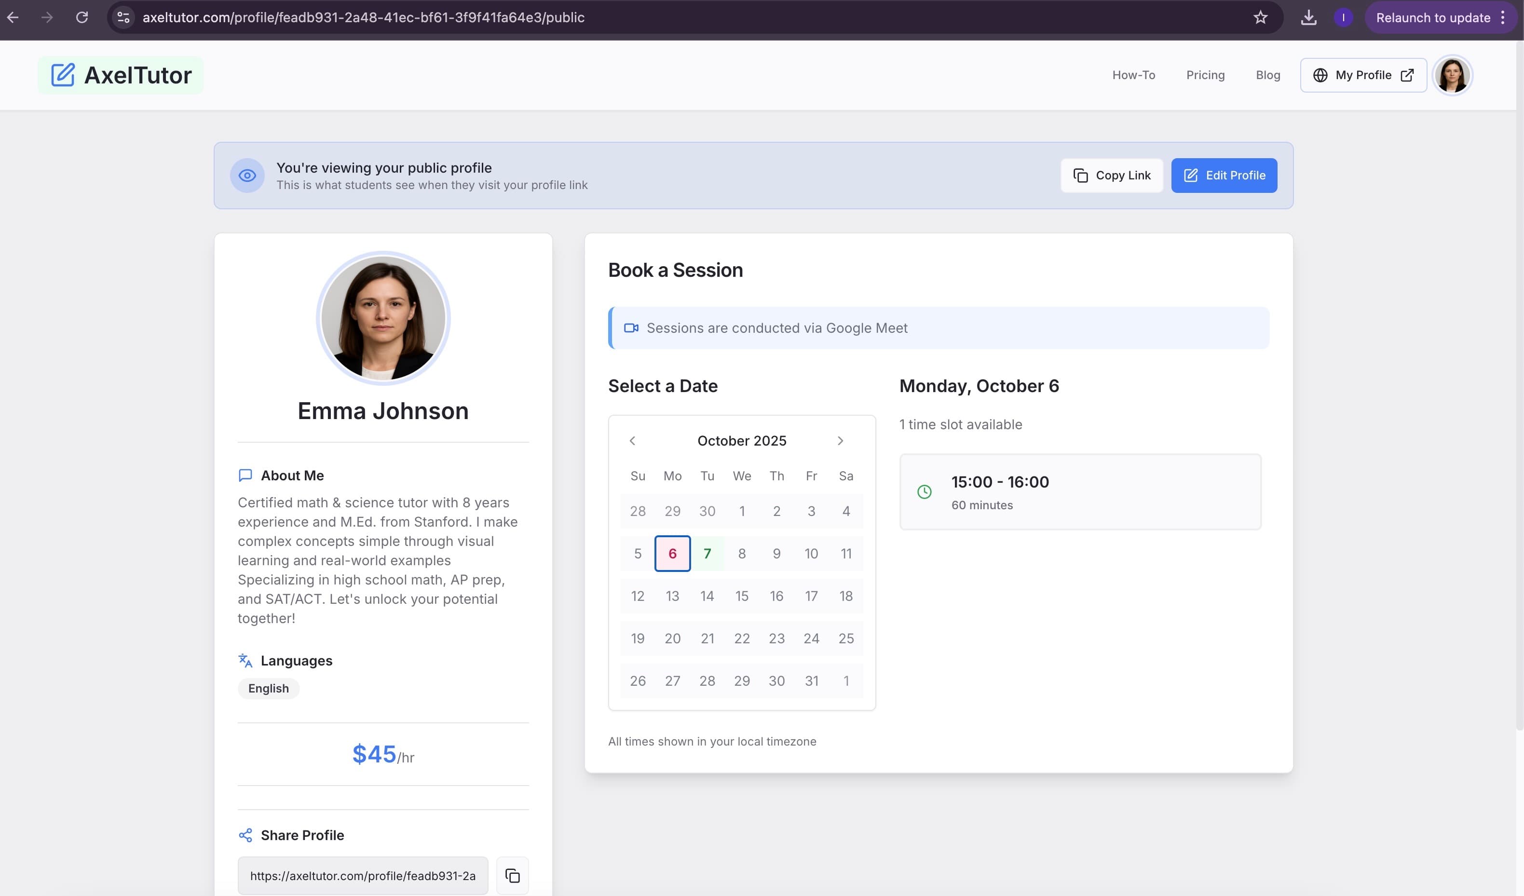The width and height of the screenshot is (1524, 896).
Task: Advance the calendar to November 2025
Action: click(840, 441)
